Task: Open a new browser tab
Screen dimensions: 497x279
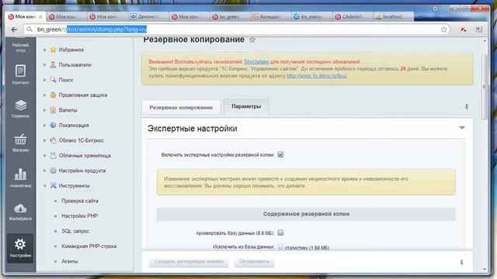Action: [420, 16]
